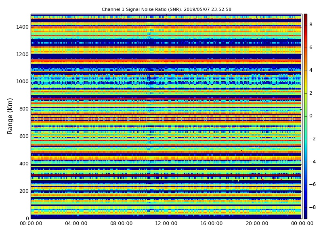
Task: Click the 12:00:00 time tick label
Action: pos(166,223)
